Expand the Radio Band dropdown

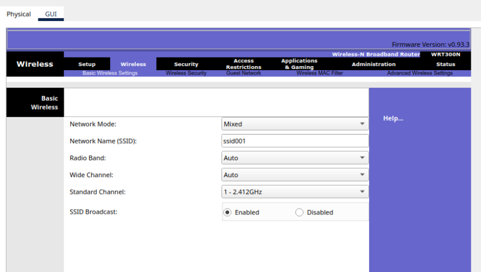295,158
